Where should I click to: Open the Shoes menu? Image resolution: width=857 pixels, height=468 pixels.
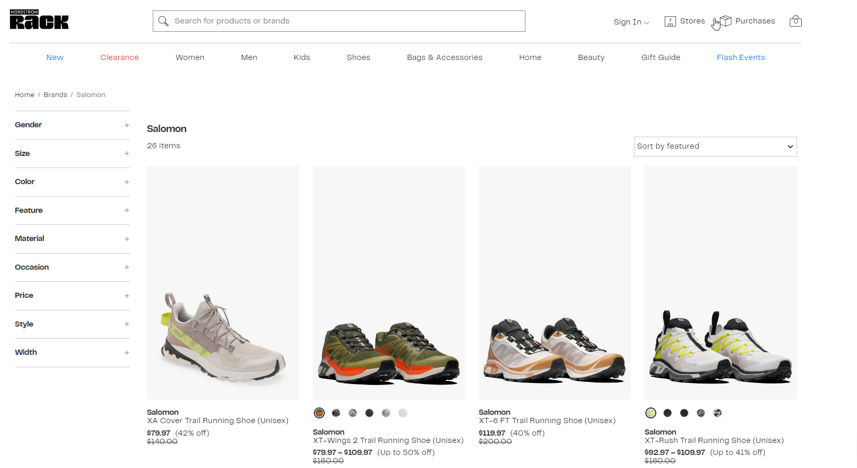[359, 57]
